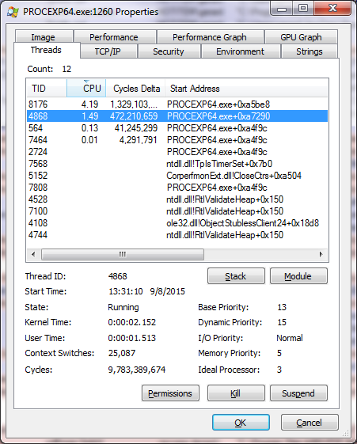
Task: Open the Performance Graph tab
Action: (x=211, y=37)
